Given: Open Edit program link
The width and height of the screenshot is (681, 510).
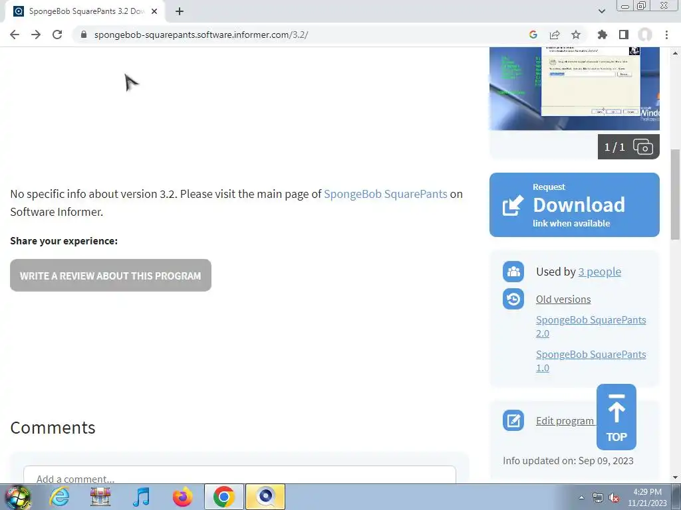Looking at the screenshot, I should pyautogui.click(x=565, y=420).
